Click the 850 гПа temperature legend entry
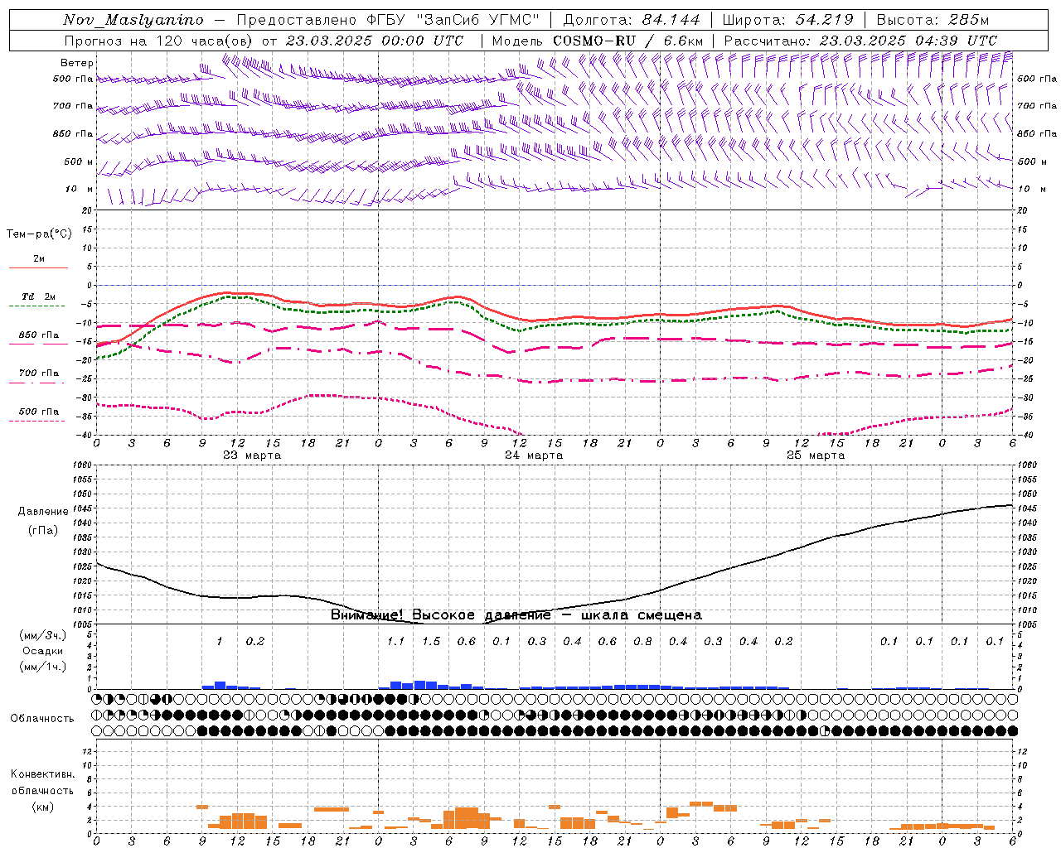The height and width of the screenshot is (848, 1061). point(38,335)
